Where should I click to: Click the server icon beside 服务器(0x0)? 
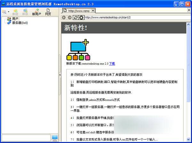click(x=9, y=23)
